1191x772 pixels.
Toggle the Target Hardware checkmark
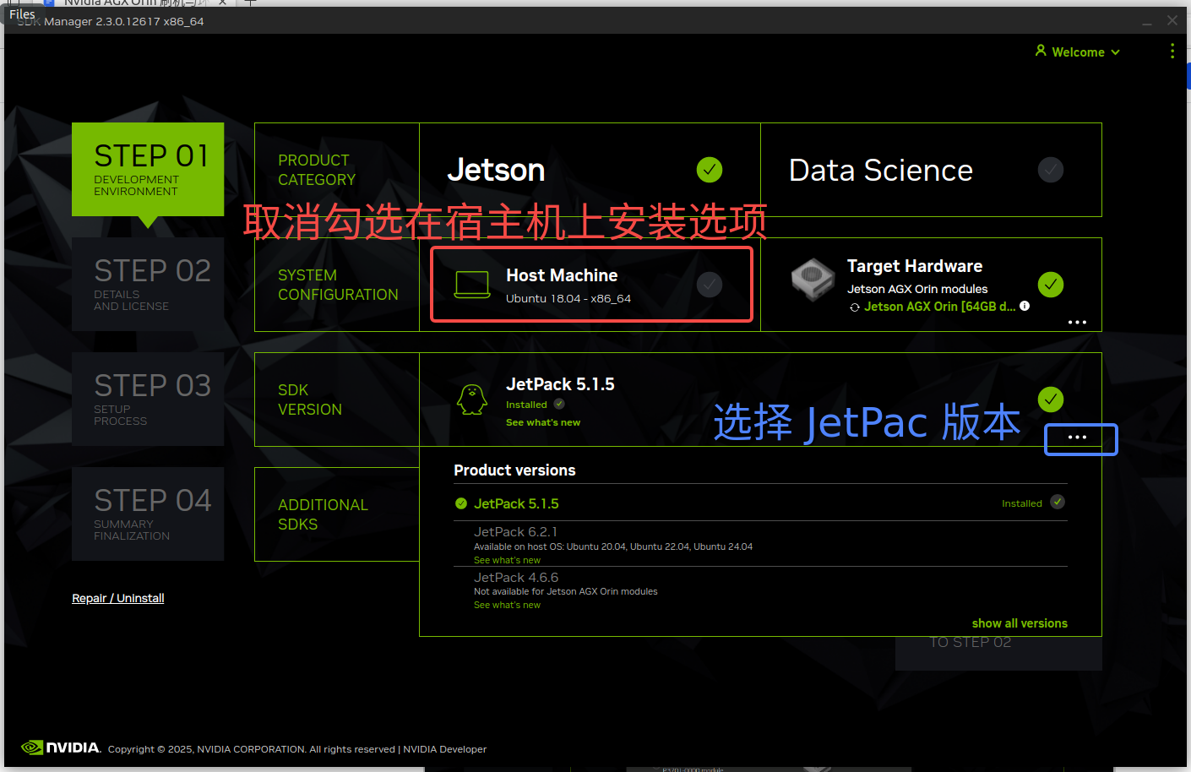[x=1051, y=285]
